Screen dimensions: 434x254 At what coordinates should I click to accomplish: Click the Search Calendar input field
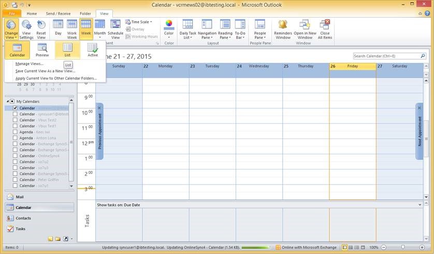click(x=386, y=56)
